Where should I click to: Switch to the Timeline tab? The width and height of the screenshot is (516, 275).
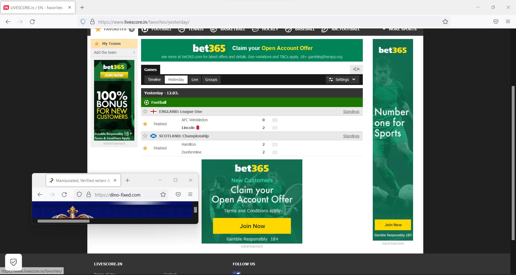tap(154, 80)
